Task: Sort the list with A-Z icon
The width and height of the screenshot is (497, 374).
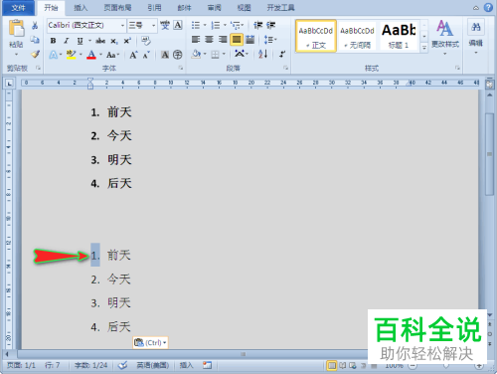Action: (x=263, y=54)
